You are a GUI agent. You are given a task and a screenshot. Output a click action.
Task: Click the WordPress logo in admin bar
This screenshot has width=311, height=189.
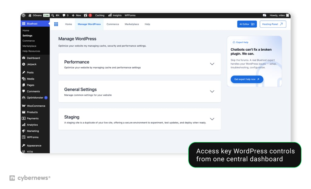[x=24, y=15]
